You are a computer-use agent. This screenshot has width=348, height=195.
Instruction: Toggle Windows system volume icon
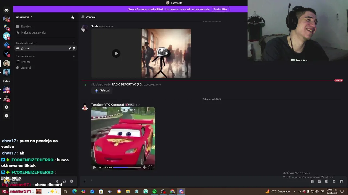pos(317,191)
